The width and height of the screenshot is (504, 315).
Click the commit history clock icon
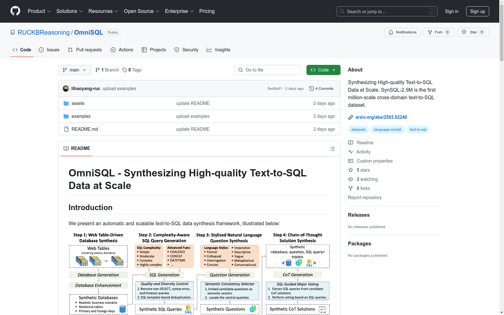click(x=311, y=89)
